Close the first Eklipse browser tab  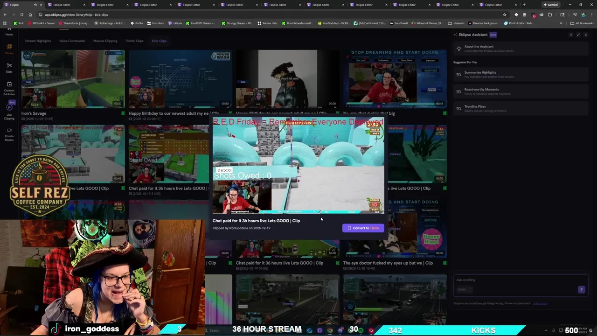tap(41, 5)
